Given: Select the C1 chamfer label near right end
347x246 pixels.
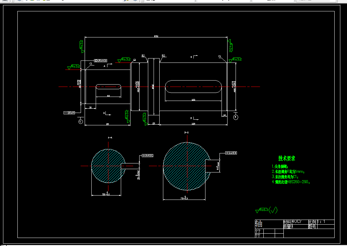Looking at the screenshot, I should pyautogui.click(x=220, y=56).
